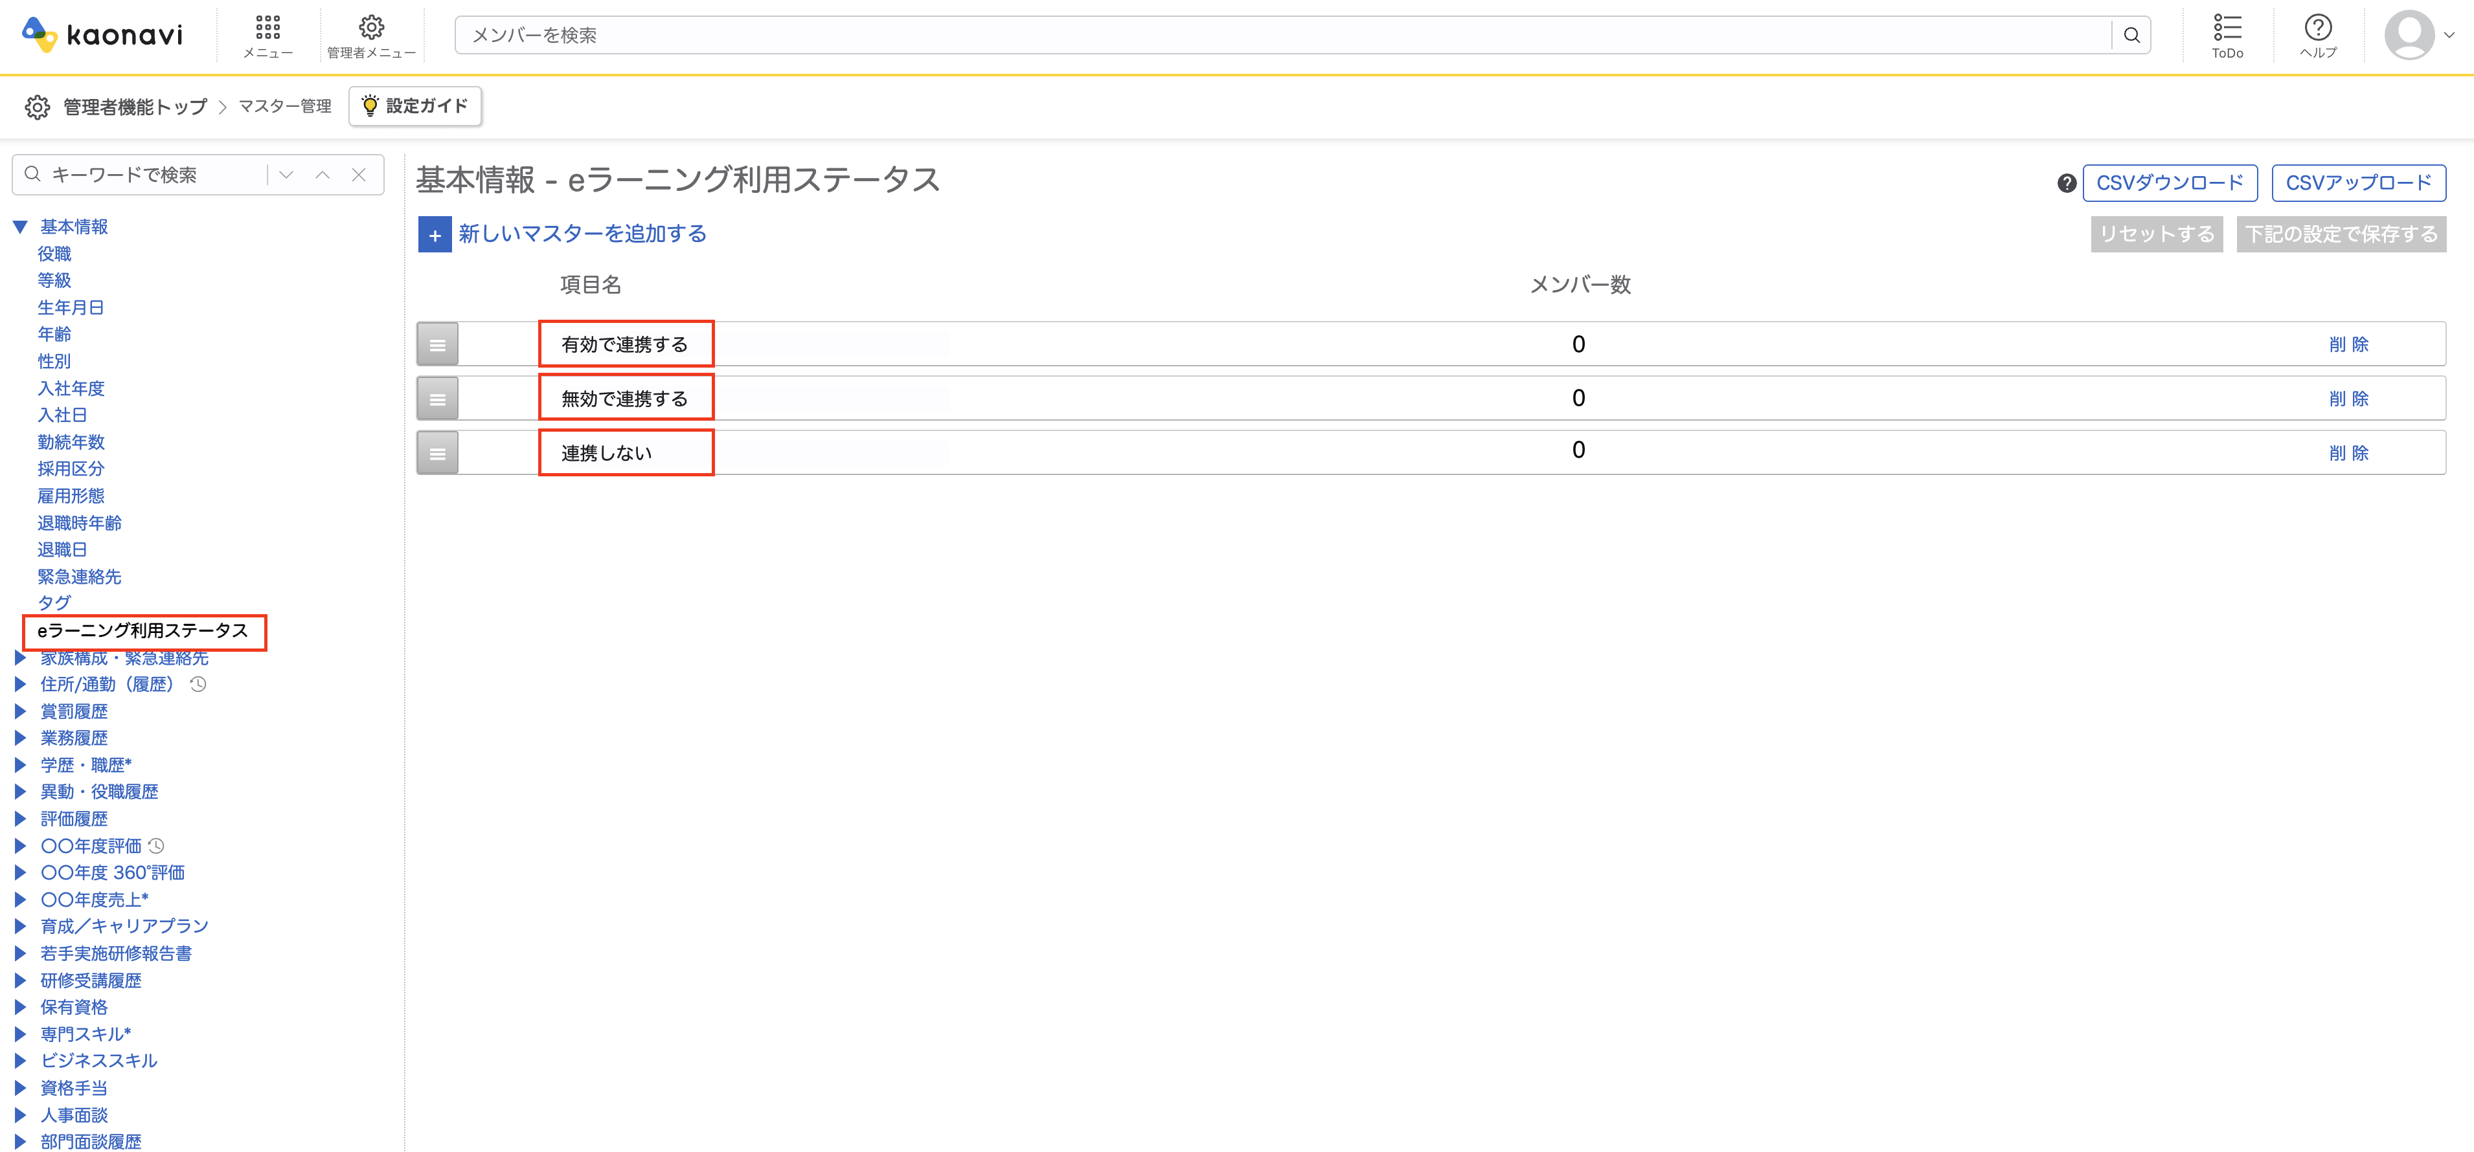Viewport: 2474px width, 1152px height.
Task: Select 等級 in the tree
Action: (x=55, y=280)
